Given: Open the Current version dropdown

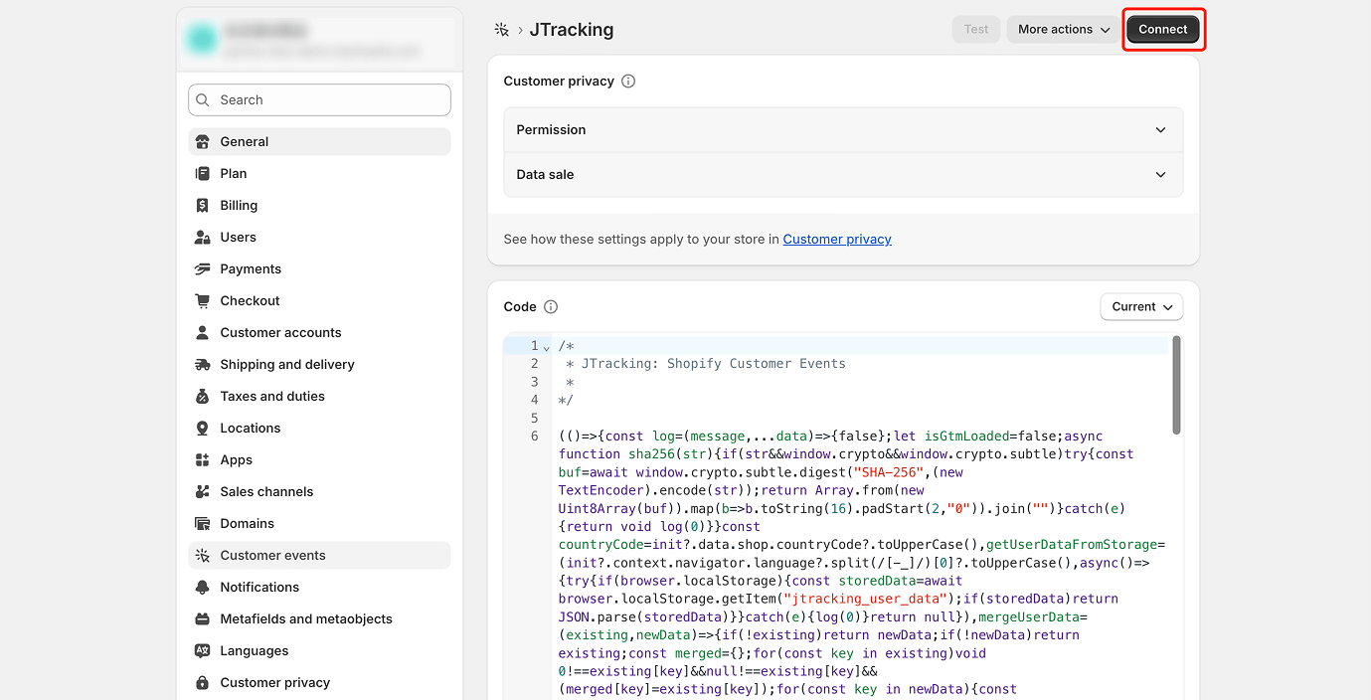Looking at the screenshot, I should 1141,307.
